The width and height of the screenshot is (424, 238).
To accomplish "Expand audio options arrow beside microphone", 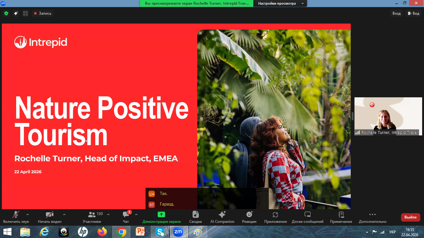I will [x=28, y=214].
